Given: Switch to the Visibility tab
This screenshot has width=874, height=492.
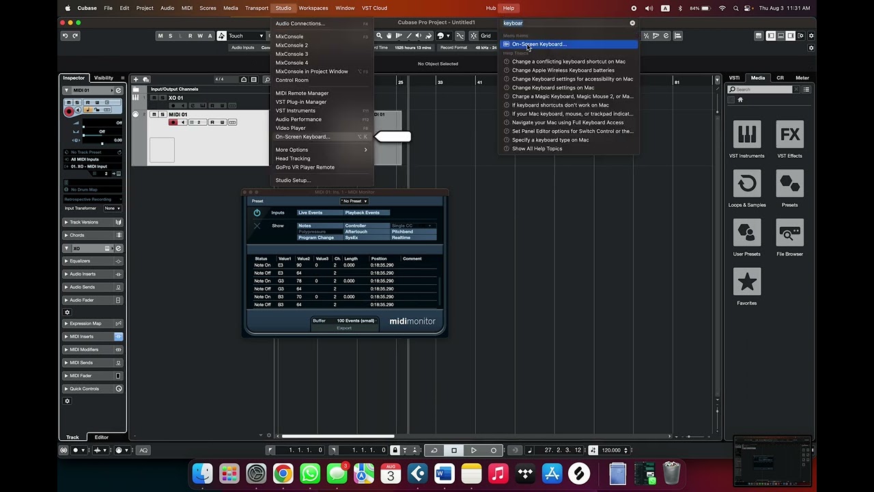Looking at the screenshot, I should point(104,78).
